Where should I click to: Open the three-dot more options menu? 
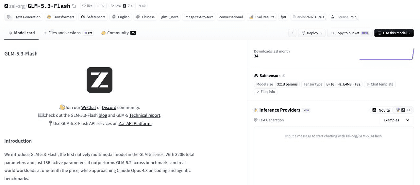(292, 33)
